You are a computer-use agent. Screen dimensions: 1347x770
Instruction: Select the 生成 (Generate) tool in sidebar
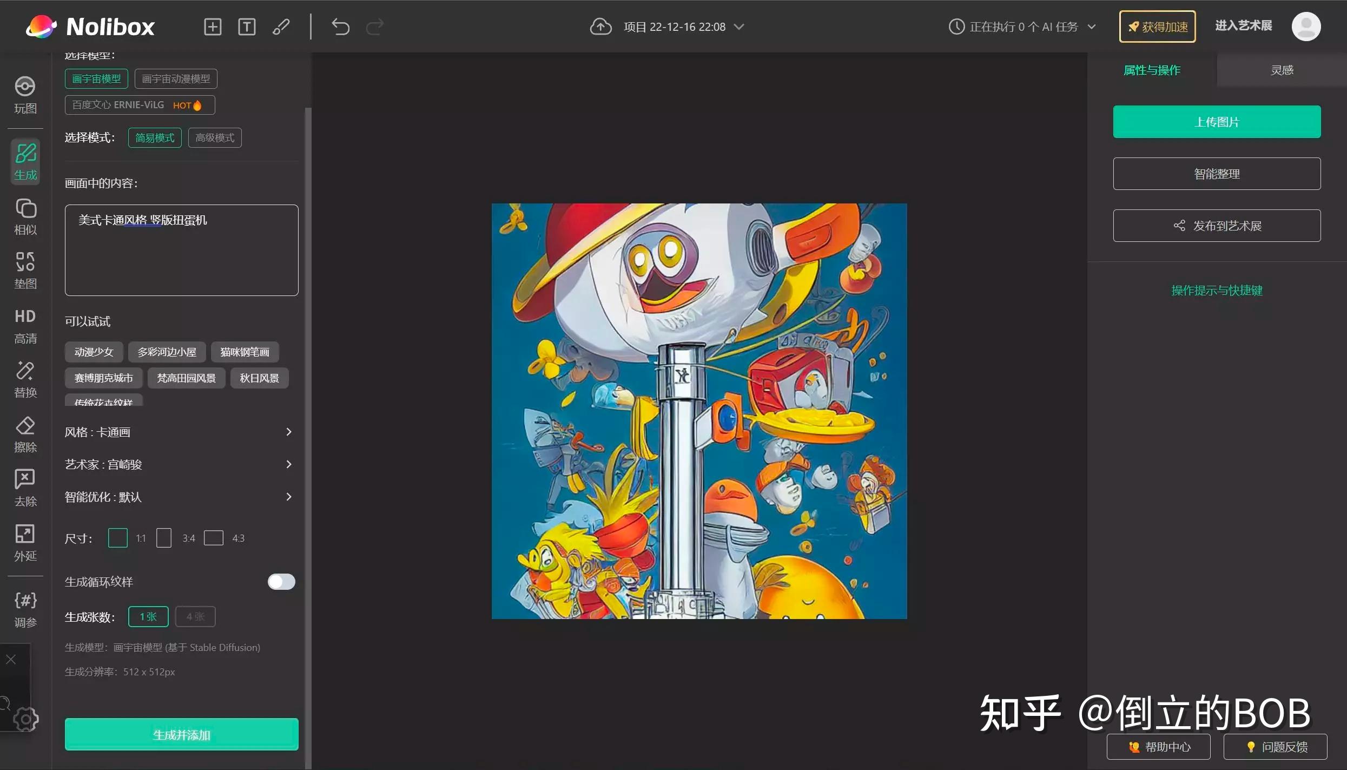pos(25,161)
